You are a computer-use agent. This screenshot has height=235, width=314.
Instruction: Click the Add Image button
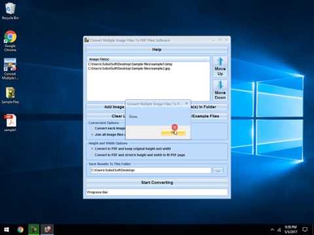[106, 107]
